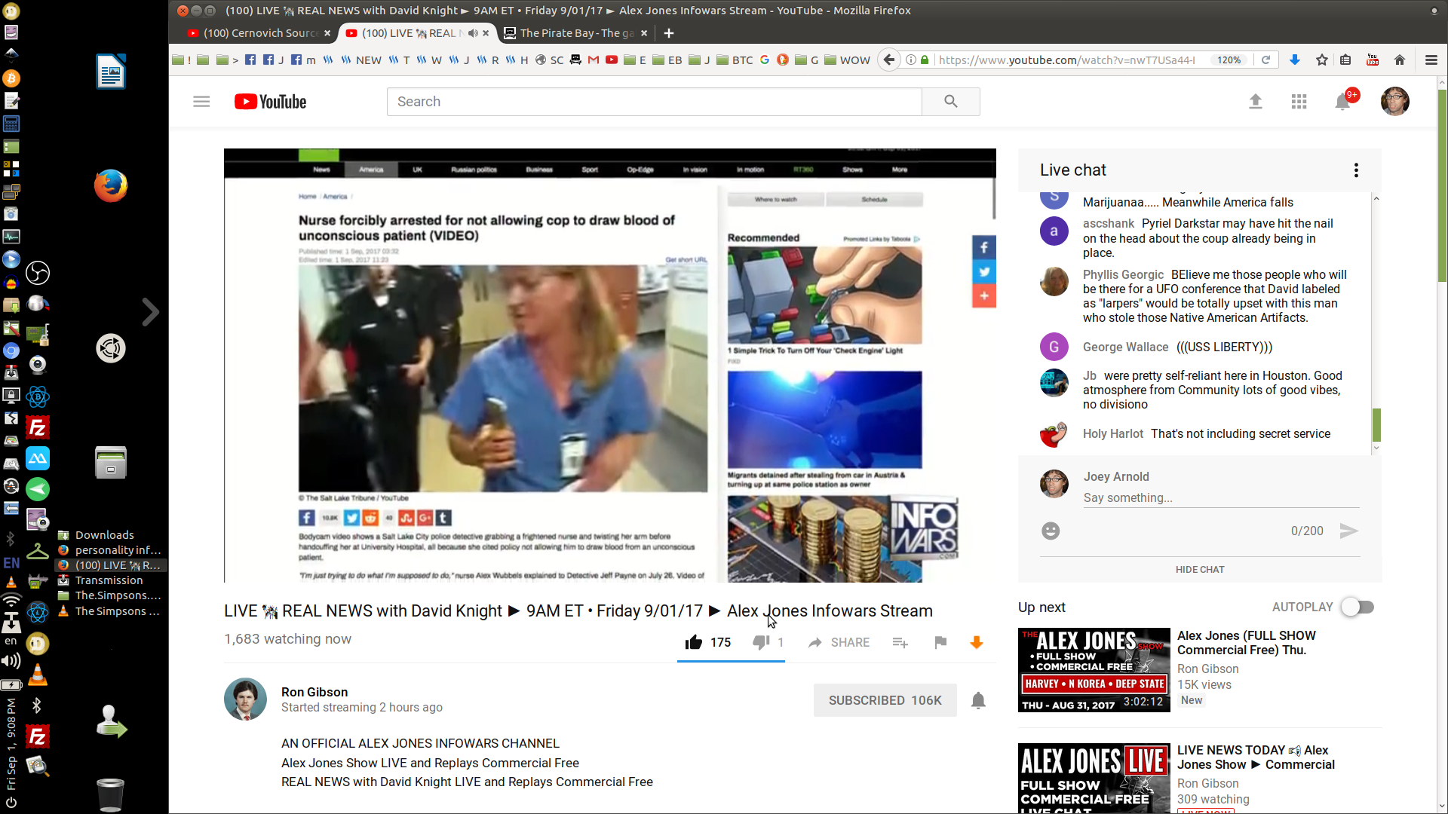Image resolution: width=1448 pixels, height=814 pixels.
Task: Report the video with flag icon
Action: click(x=940, y=642)
